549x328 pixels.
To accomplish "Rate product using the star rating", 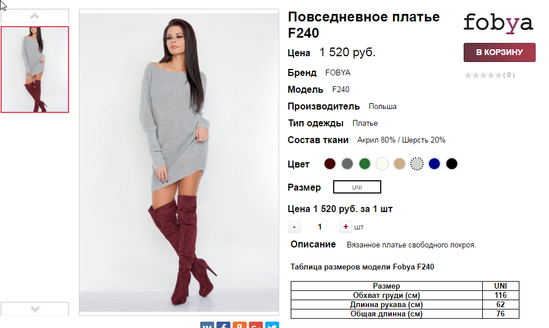I will (483, 75).
